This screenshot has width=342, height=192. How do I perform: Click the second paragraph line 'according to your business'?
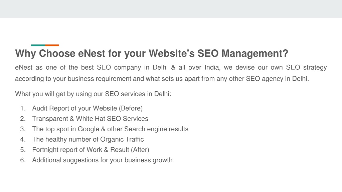tap(162, 79)
